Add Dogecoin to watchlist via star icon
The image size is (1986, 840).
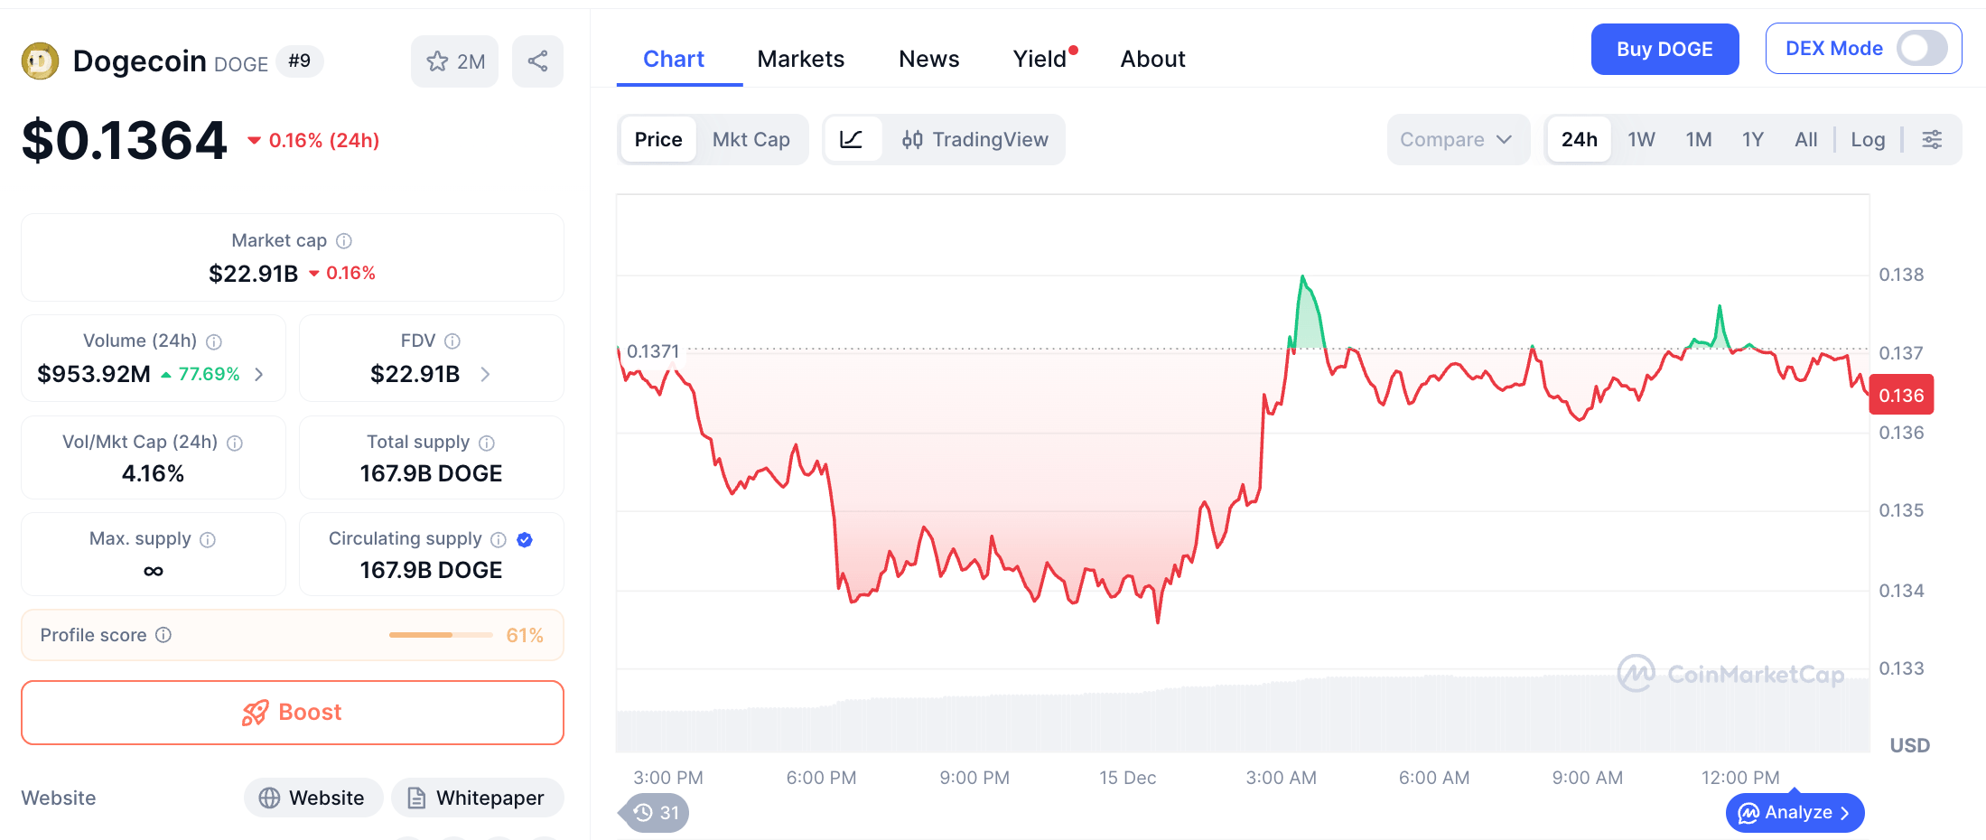coord(438,61)
